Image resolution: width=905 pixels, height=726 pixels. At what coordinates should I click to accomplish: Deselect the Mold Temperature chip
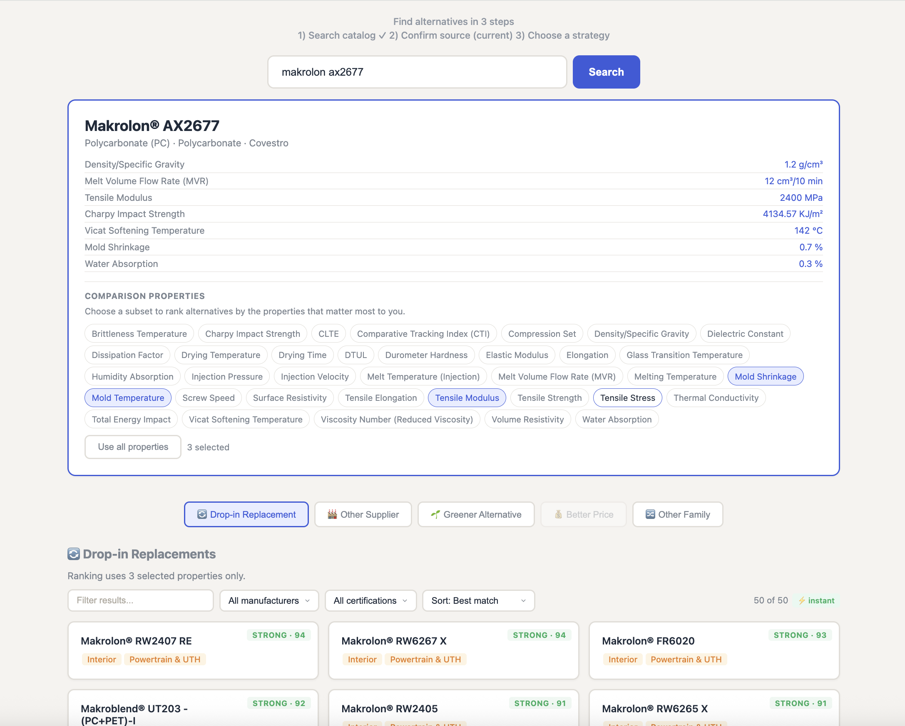click(x=128, y=398)
